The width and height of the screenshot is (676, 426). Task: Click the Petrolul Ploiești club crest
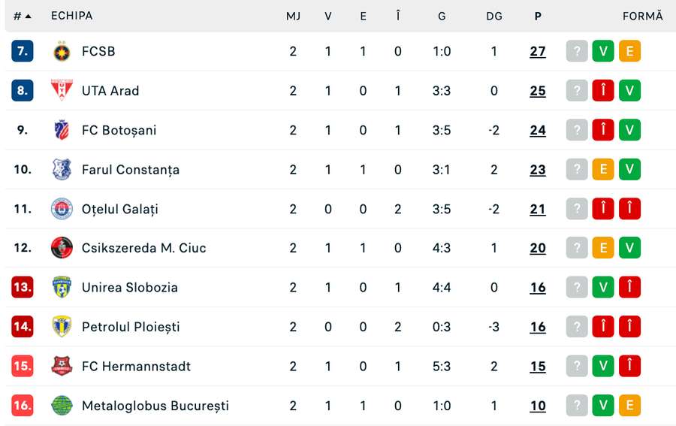click(x=62, y=327)
